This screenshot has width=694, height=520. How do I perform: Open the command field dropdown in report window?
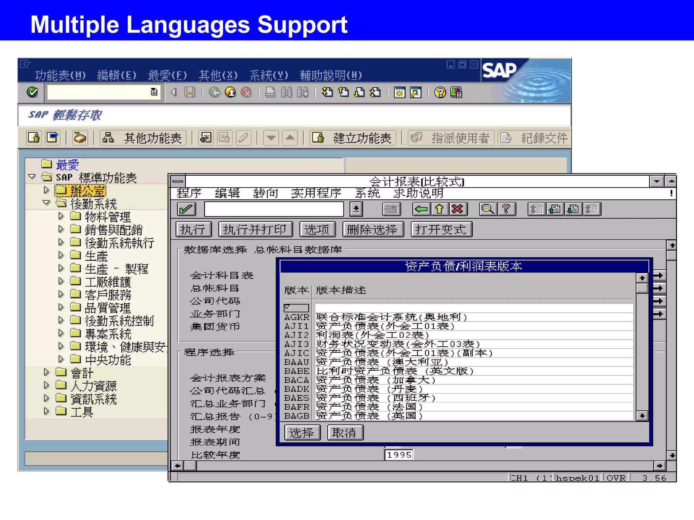[x=356, y=209]
